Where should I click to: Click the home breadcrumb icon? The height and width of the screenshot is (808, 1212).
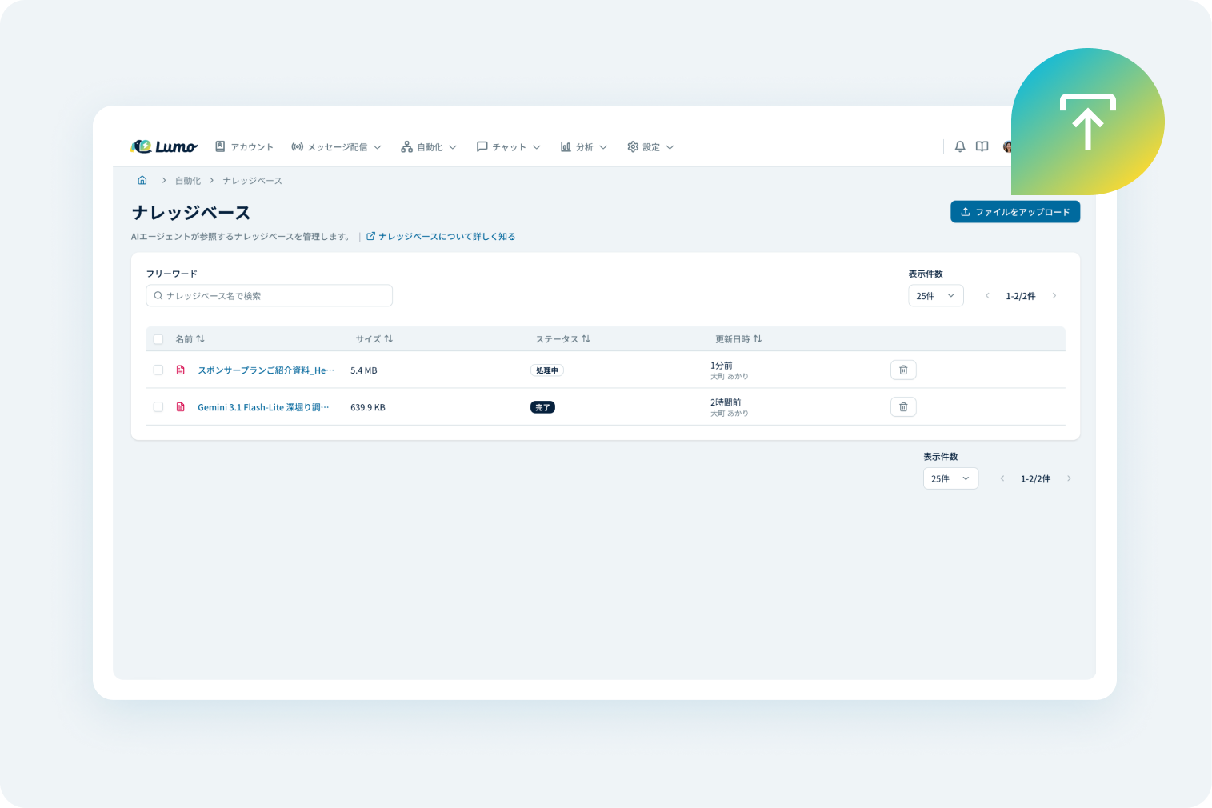(x=142, y=181)
